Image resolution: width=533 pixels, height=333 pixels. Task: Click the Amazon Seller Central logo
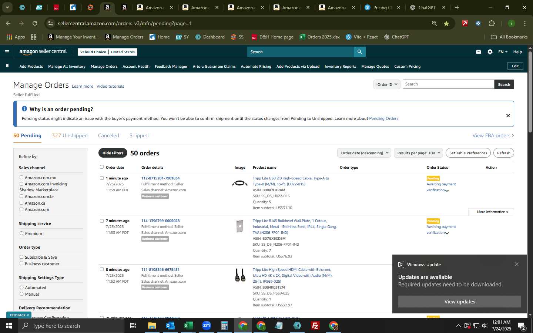tap(43, 52)
